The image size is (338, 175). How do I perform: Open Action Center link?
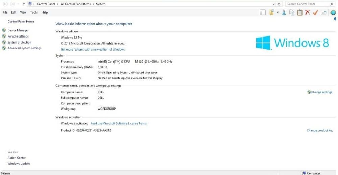click(x=17, y=158)
